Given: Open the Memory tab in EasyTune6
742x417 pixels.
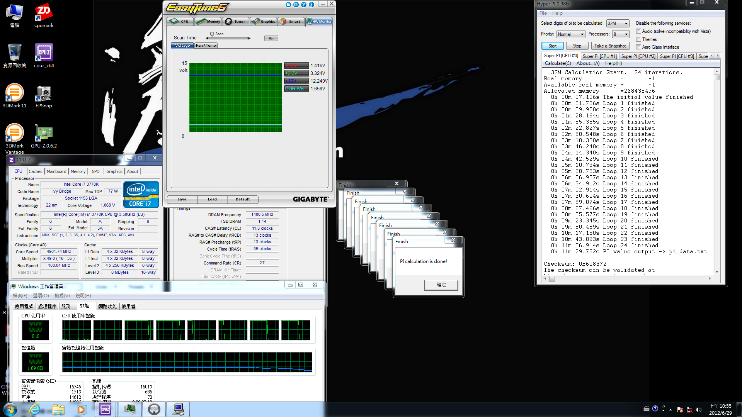Looking at the screenshot, I should (x=208, y=21).
